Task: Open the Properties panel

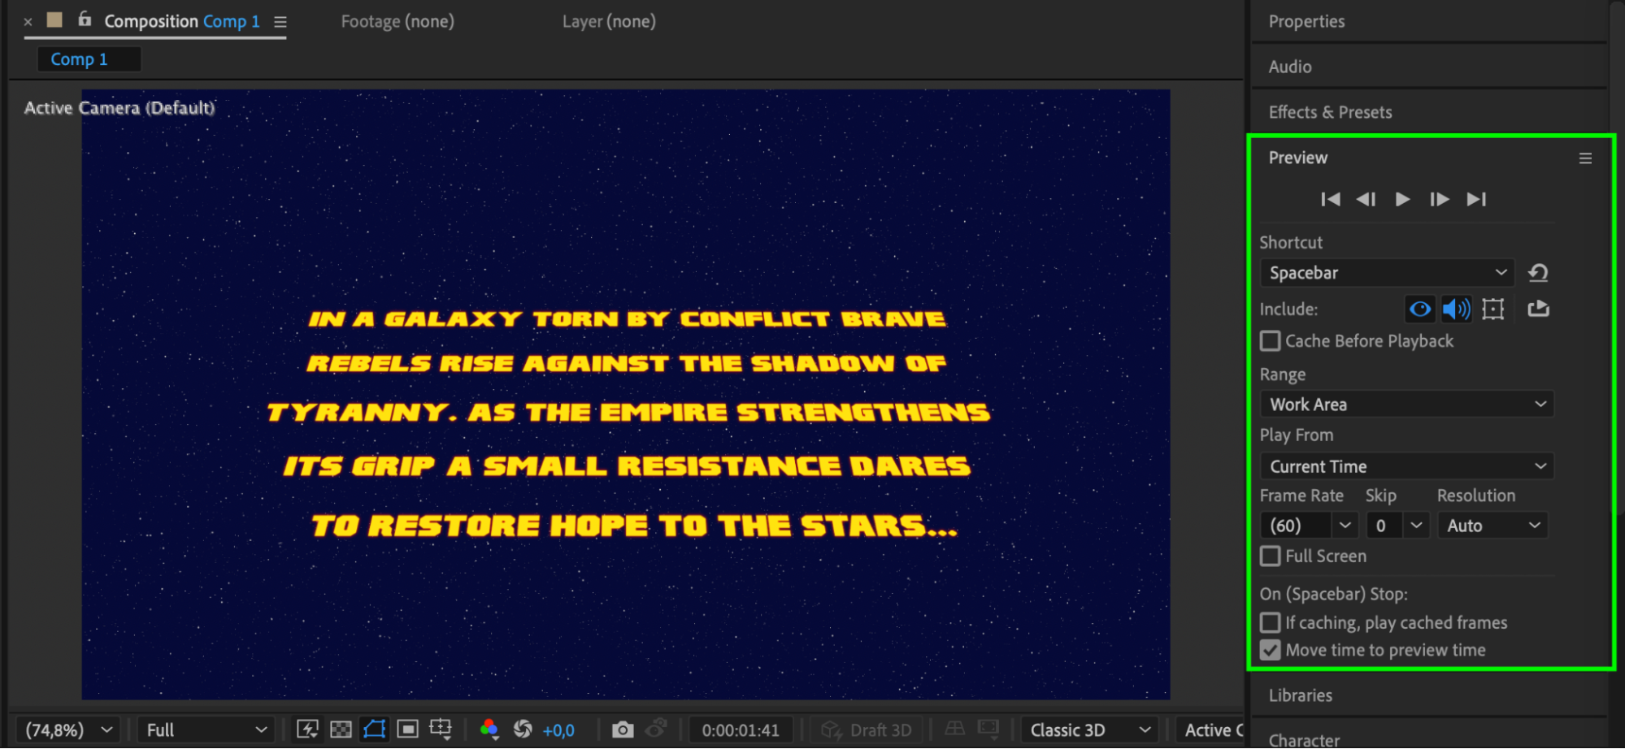Action: click(x=1306, y=22)
